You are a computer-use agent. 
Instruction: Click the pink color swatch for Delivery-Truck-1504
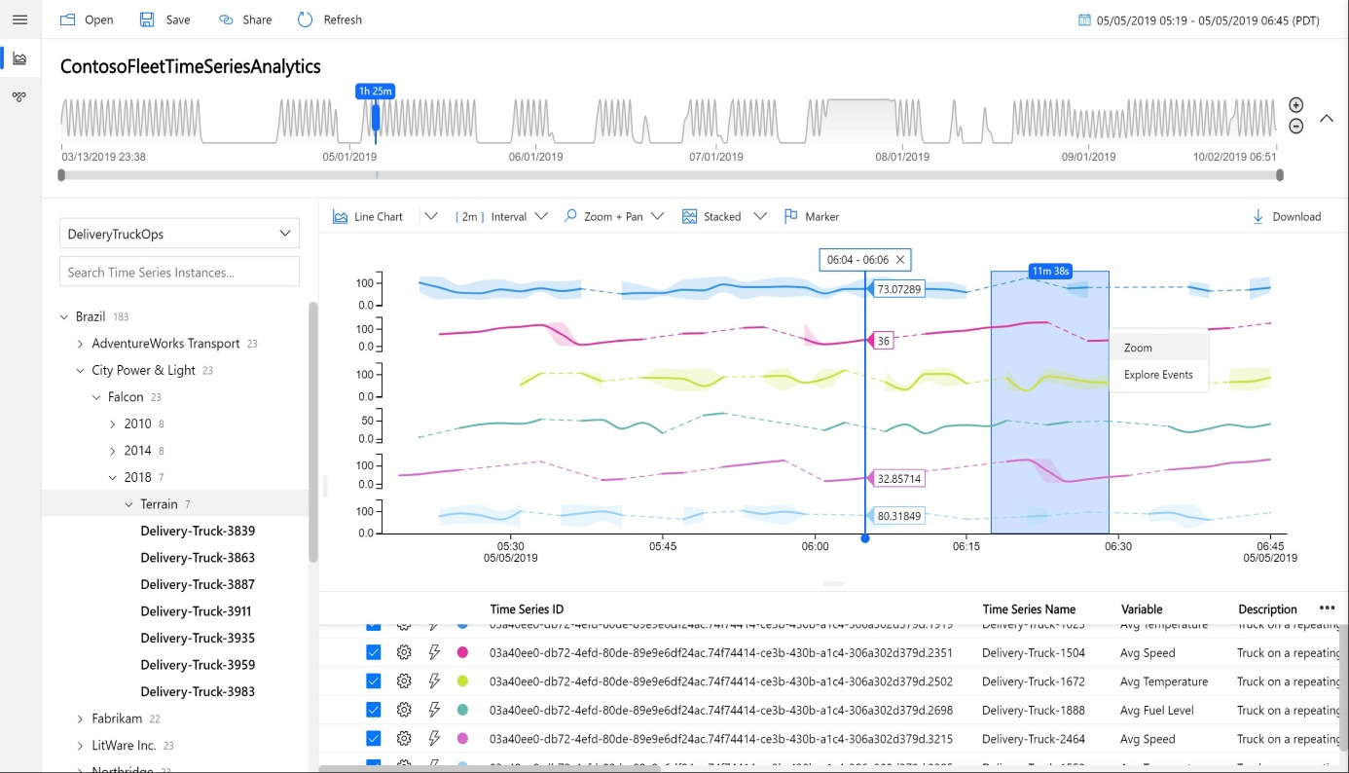(x=462, y=653)
